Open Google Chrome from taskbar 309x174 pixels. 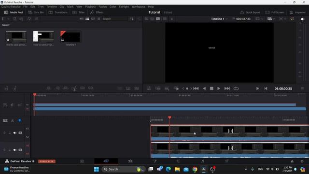195,169
